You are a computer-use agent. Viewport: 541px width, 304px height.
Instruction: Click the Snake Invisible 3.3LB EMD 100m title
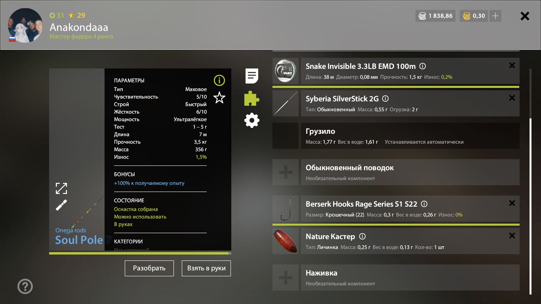(360, 66)
